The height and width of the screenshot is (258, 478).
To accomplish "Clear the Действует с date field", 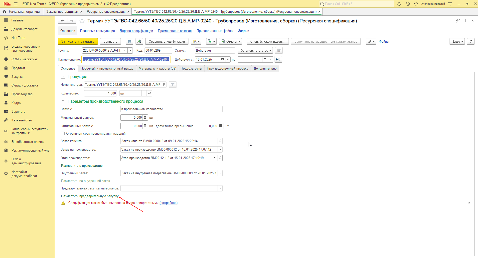I will coord(228,59).
